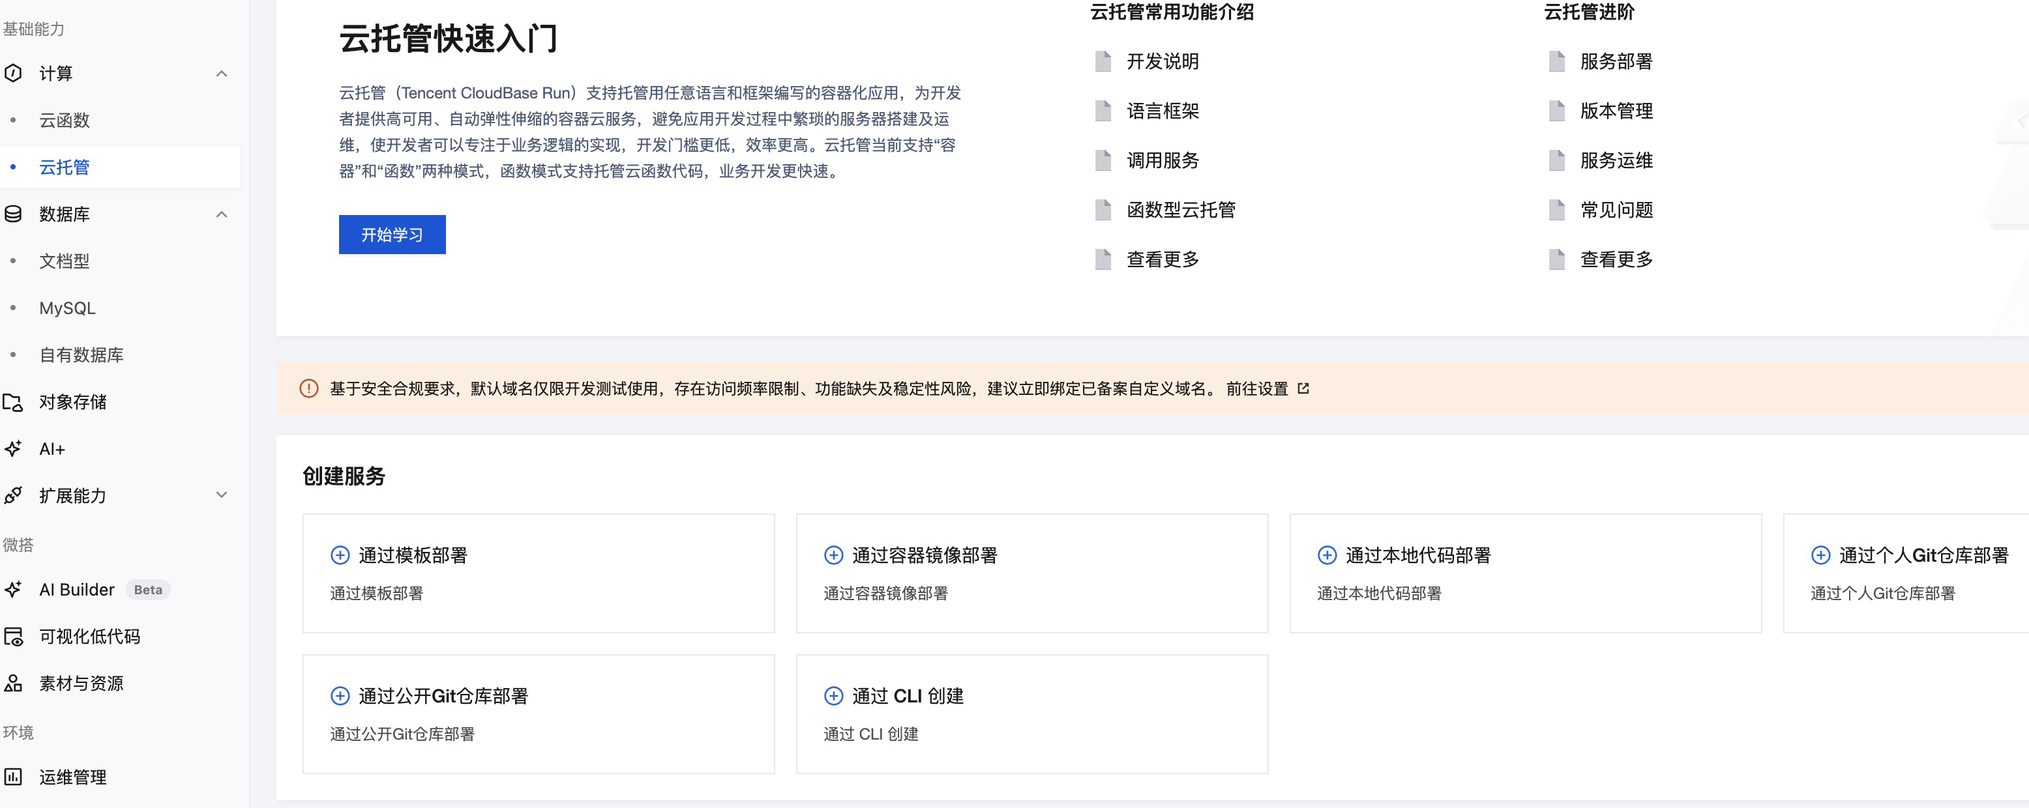Click the AI Builder sparkle icon
The height and width of the screenshot is (808, 2029).
14,590
